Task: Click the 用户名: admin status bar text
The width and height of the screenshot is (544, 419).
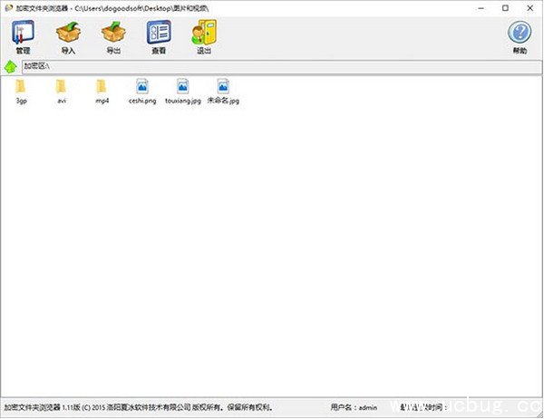Action: 354,408
